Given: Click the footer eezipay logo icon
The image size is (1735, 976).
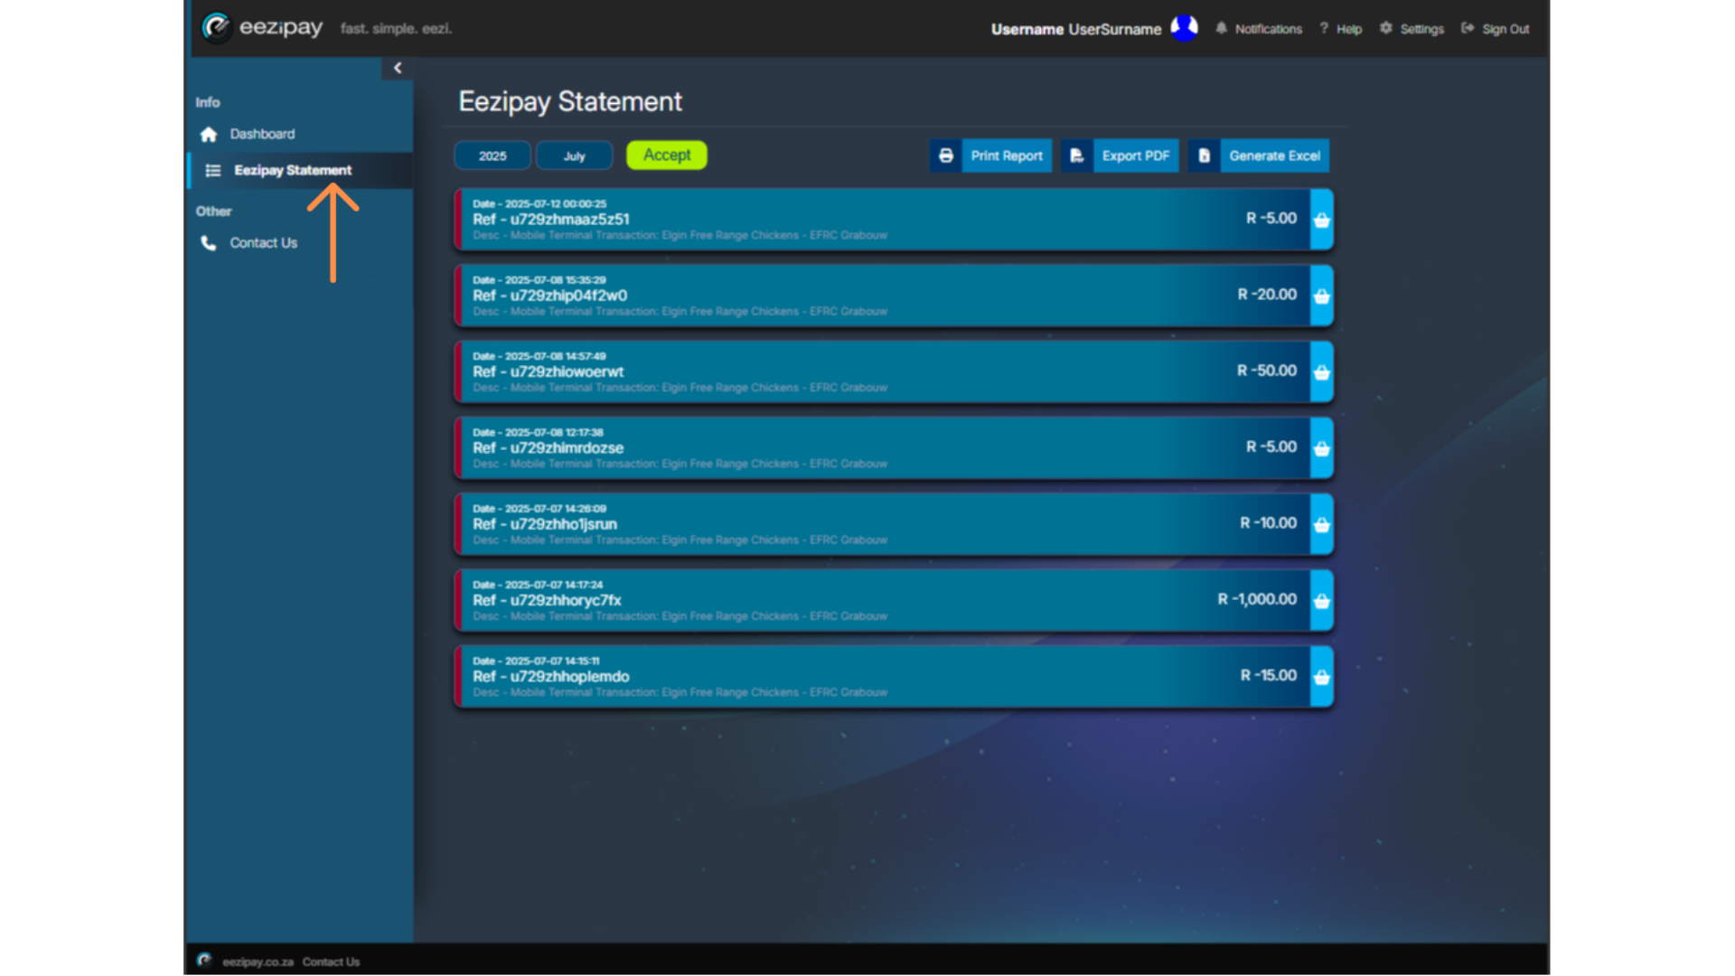Looking at the screenshot, I should 204,961.
